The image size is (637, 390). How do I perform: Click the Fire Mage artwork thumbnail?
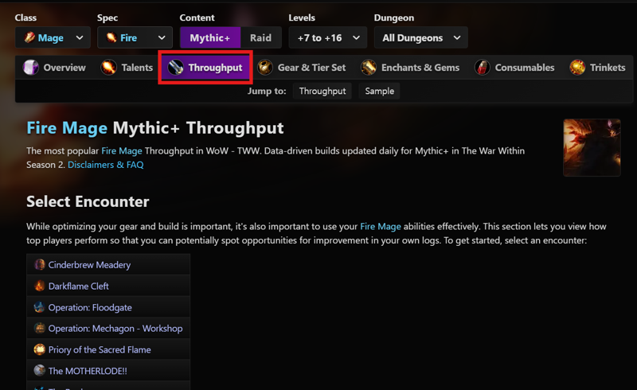tap(592, 147)
